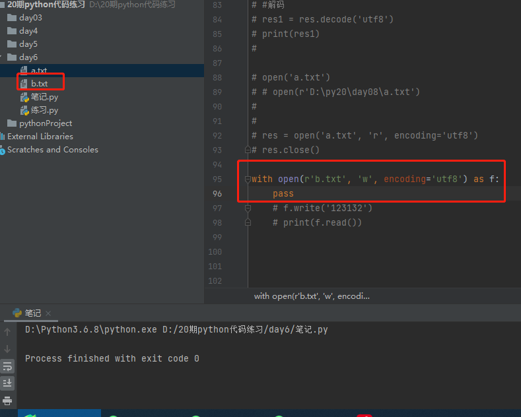Open 练习.py in the project tree
Image resolution: width=521 pixels, height=417 pixels.
point(44,110)
